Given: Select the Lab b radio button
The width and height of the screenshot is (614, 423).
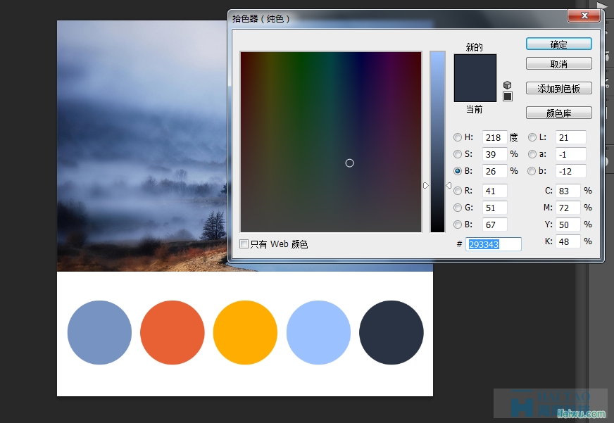Looking at the screenshot, I should click(532, 171).
